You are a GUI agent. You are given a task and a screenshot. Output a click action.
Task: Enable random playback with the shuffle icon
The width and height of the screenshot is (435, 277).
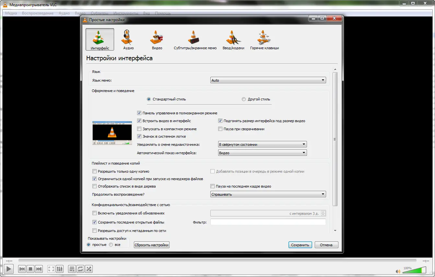(89, 269)
